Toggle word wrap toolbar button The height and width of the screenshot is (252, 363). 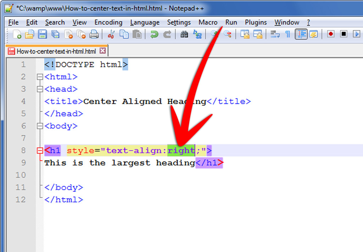[x=274, y=34]
